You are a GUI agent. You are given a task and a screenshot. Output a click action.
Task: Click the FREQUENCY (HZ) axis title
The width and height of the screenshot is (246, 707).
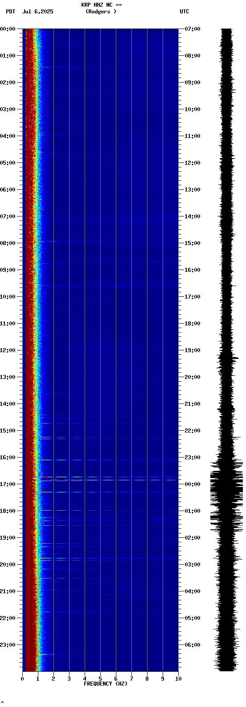(x=106, y=684)
